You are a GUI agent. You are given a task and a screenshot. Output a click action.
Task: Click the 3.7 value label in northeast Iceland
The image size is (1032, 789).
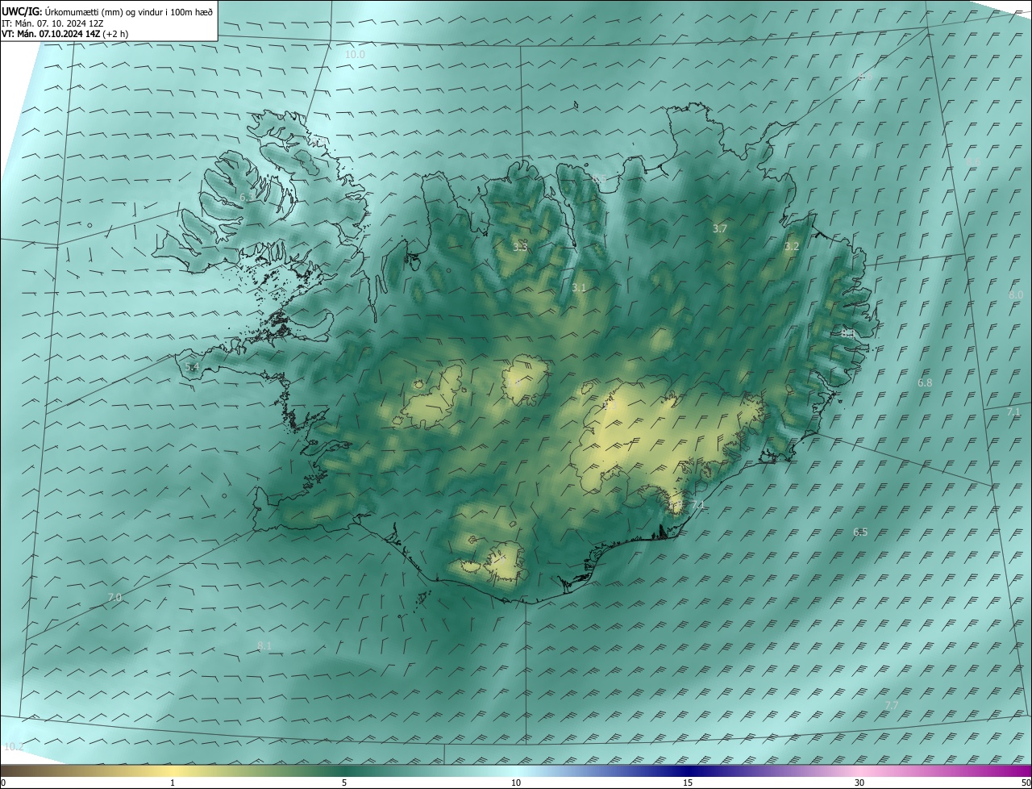click(720, 229)
